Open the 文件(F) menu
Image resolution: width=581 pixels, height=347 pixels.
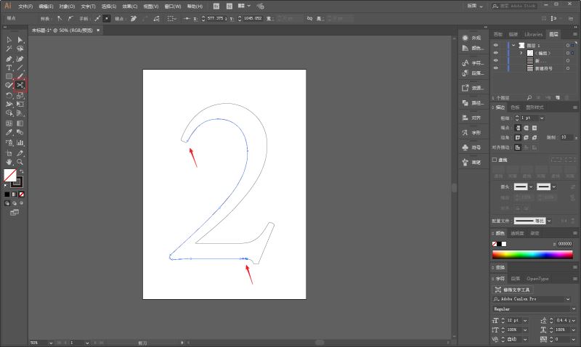pyautogui.click(x=25, y=7)
